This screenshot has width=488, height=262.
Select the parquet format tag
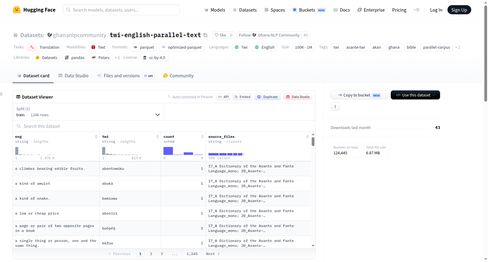click(144, 47)
